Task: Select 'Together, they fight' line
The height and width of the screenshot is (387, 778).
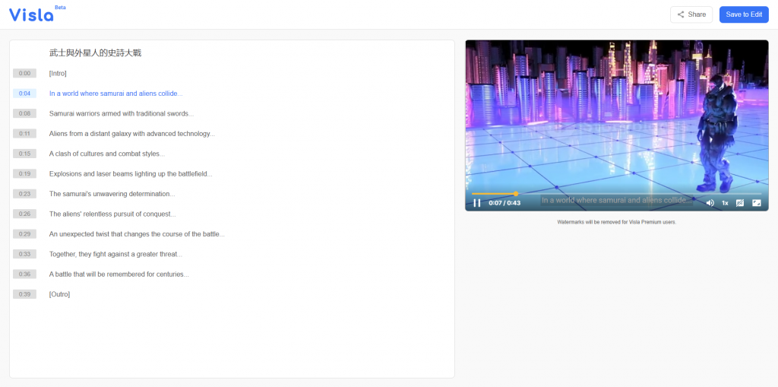Action: tap(115, 255)
